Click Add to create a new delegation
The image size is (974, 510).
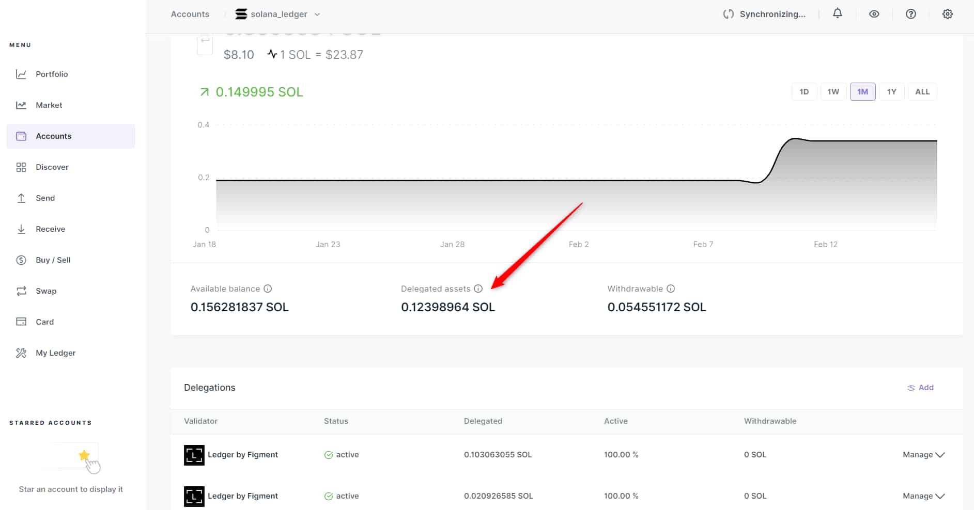[x=920, y=388]
